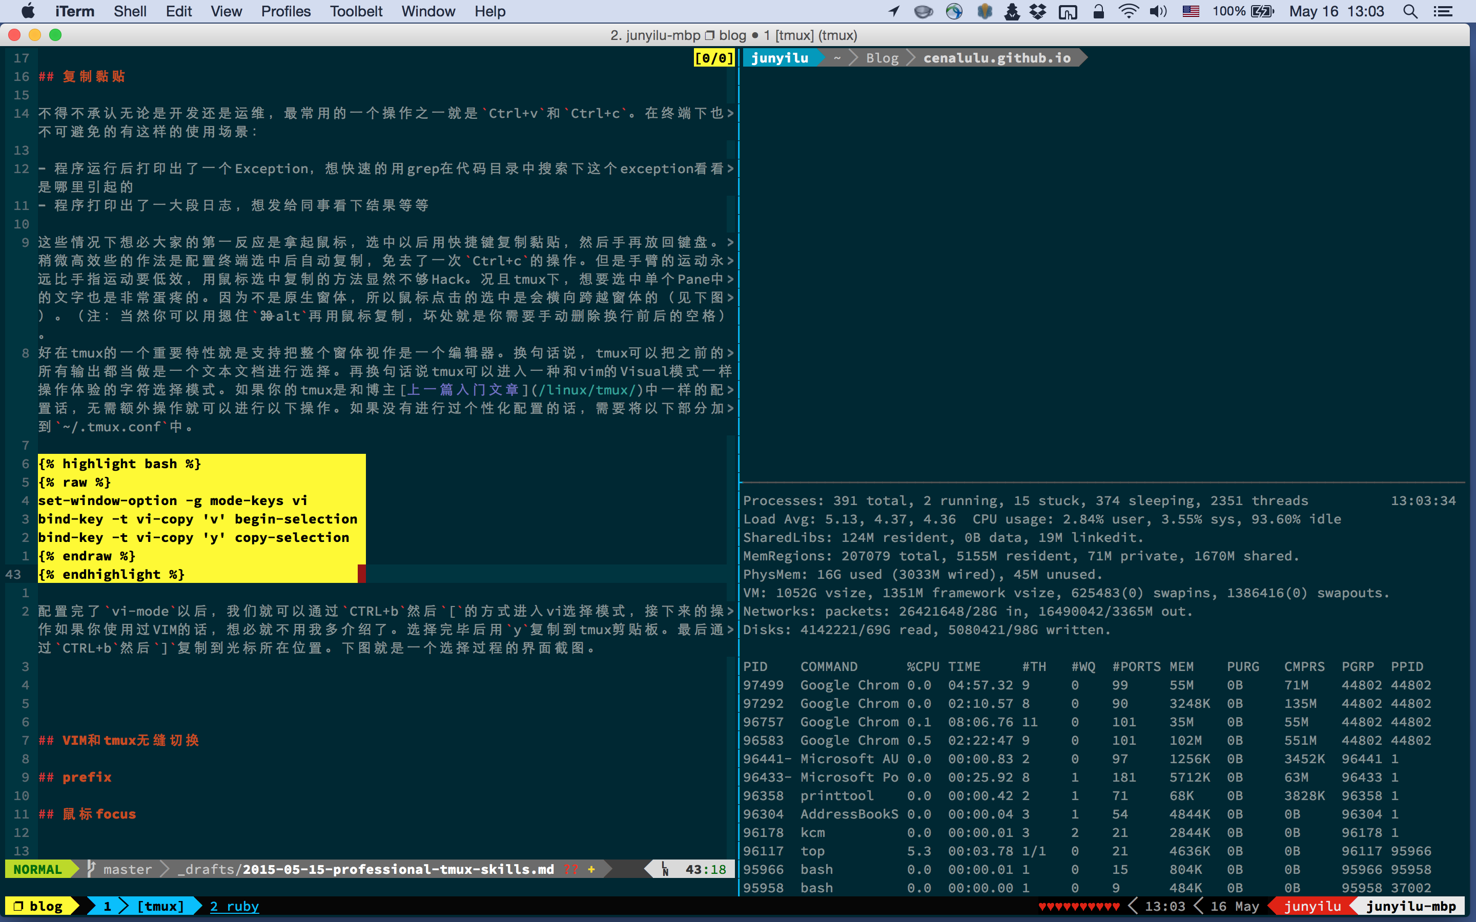Click the %CPU column header in top

922,666
